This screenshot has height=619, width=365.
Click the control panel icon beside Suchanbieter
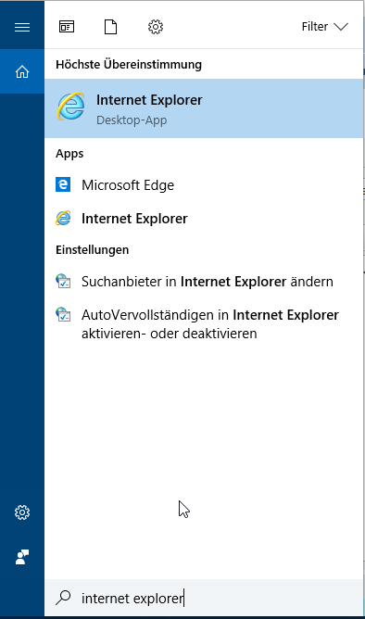(x=63, y=281)
